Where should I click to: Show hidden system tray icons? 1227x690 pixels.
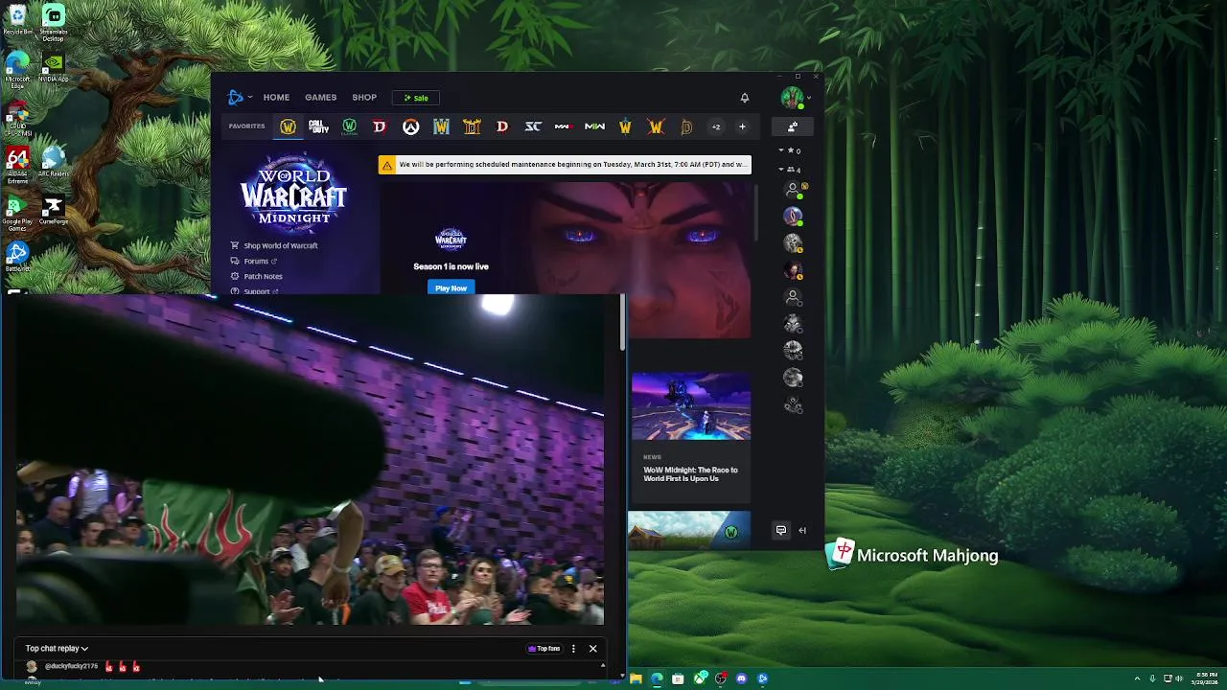click(1137, 678)
